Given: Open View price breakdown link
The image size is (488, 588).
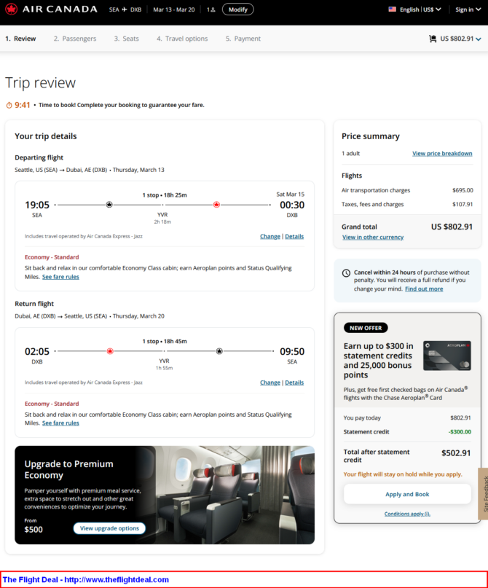Looking at the screenshot, I should 442,154.
